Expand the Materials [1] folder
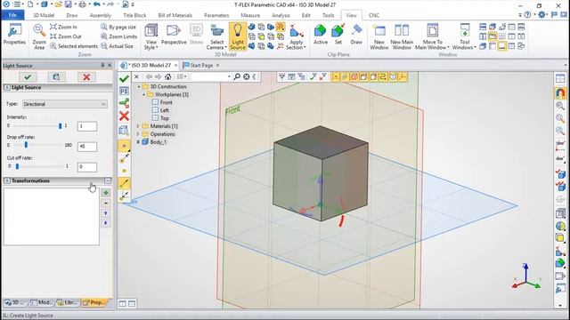Screen dimensions: 570x320 tap(138, 126)
